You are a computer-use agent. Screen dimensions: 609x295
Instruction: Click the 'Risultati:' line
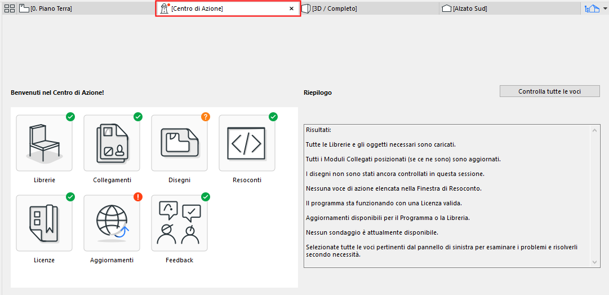click(318, 129)
